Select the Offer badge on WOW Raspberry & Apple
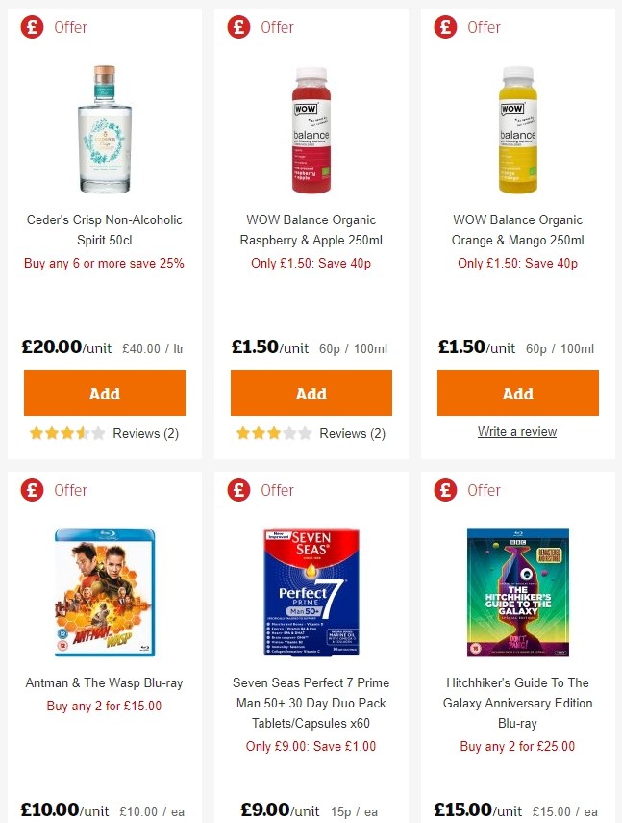This screenshot has height=823, width=622. click(238, 28)
